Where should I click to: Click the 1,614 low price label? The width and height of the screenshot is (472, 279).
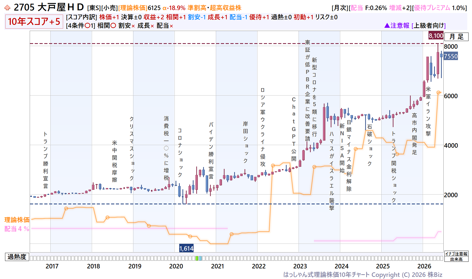click(186, 248)
